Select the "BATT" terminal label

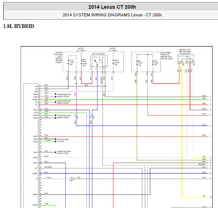(35, 137)
